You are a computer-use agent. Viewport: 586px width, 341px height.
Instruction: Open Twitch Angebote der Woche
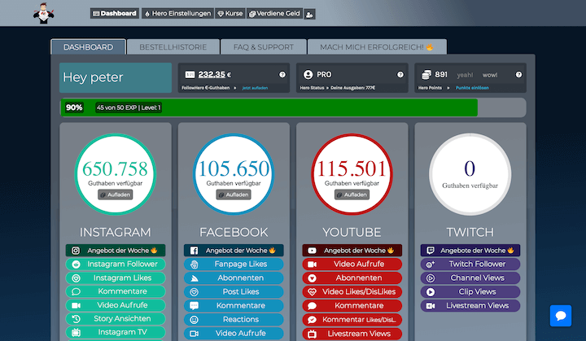tap(470, 251)
